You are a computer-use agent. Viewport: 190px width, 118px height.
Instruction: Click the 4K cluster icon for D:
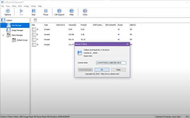[x=119, y=29]
